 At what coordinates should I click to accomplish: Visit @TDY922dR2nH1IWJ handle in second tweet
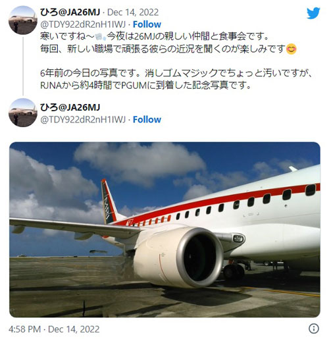(83, 120)
